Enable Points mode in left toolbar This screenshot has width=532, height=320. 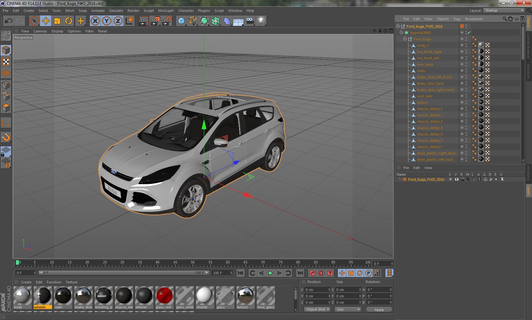point(6,85)
